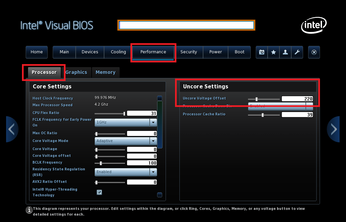Screen dimensions: 346x222
Task: Click Core Settings scrollbar up button
Action: [159, 98]
